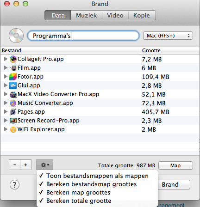
Task: Click the '405,7 MB' size value
Action: coord(156,112)
